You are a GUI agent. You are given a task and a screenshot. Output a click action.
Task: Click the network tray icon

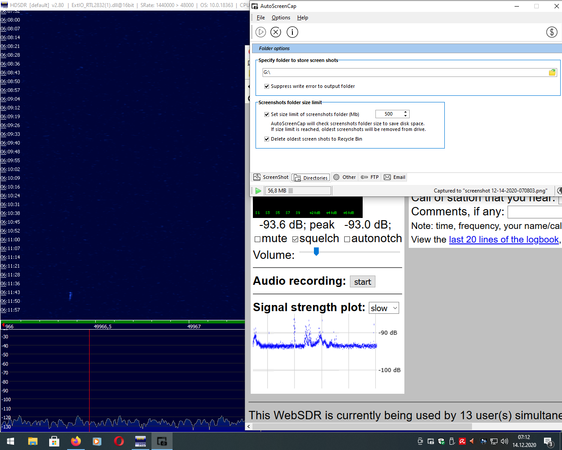click(x=494, y=441)
